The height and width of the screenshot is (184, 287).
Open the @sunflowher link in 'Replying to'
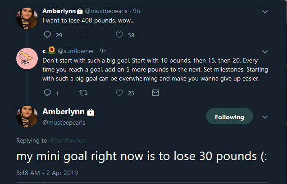pos(68,140)
